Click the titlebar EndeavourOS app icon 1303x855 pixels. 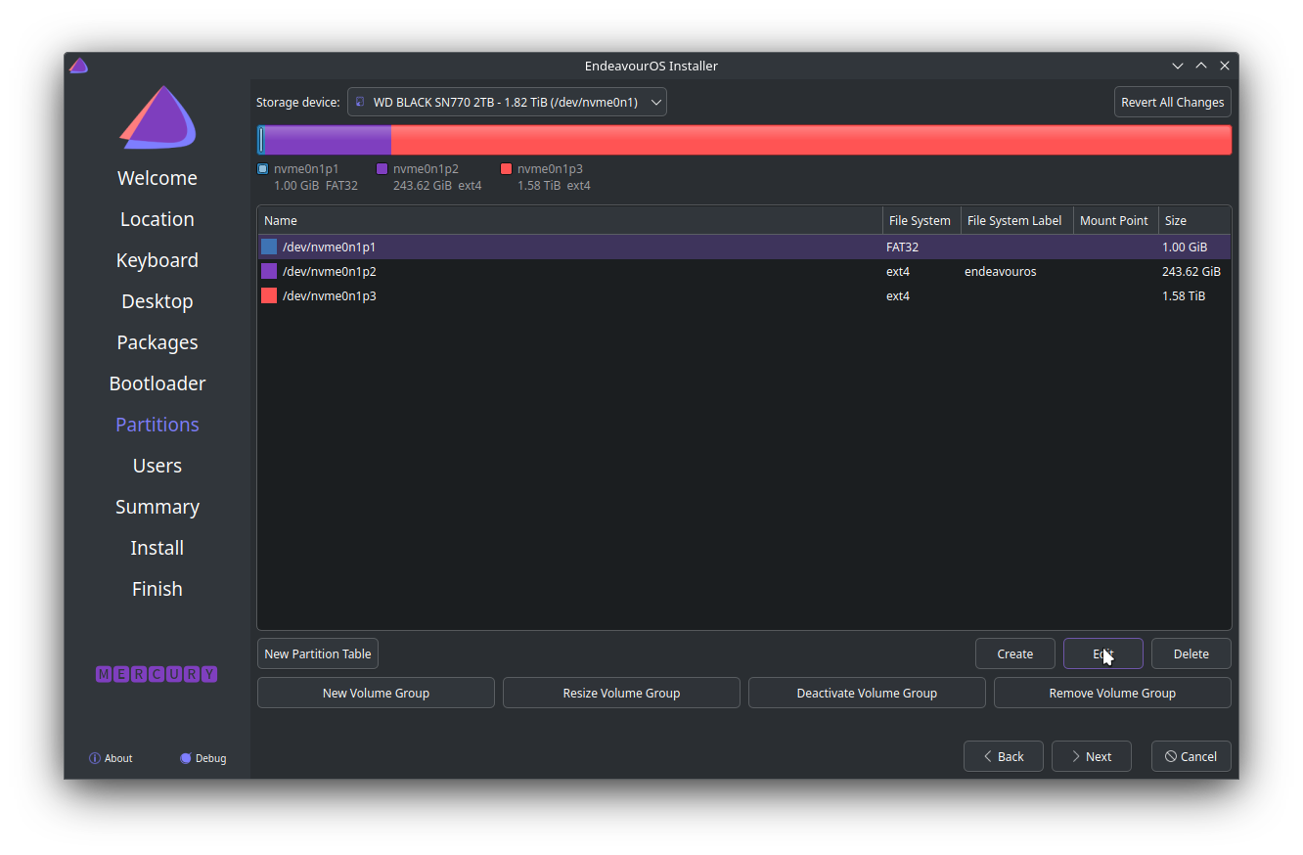tap(79, 66)
